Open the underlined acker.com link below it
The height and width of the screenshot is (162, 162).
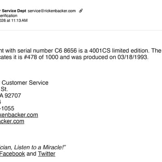12,122
